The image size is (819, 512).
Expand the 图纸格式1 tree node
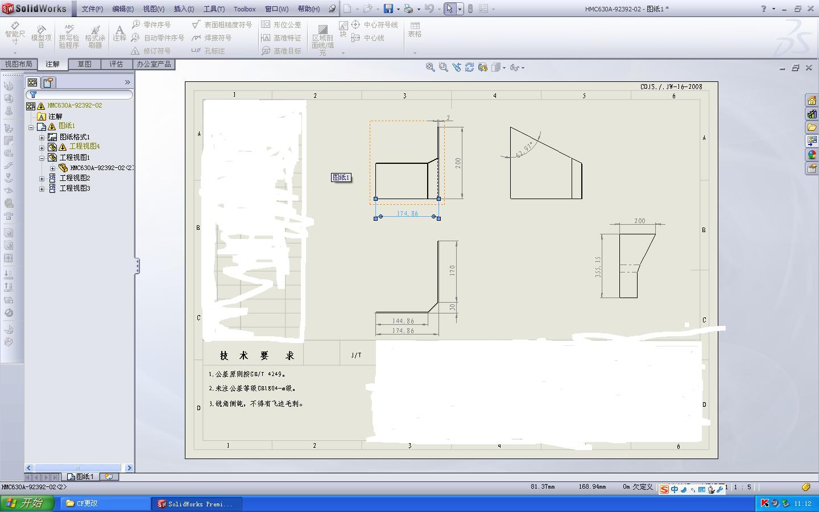click(42, 137)
